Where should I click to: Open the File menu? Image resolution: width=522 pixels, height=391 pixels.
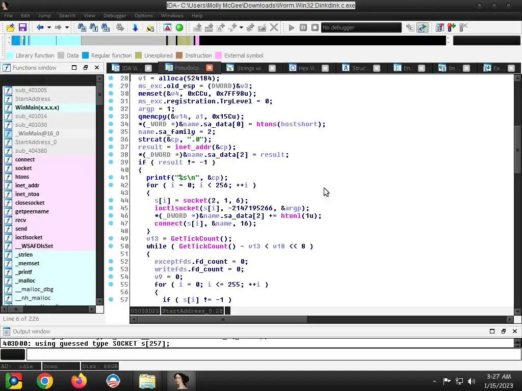coord(8,16)
